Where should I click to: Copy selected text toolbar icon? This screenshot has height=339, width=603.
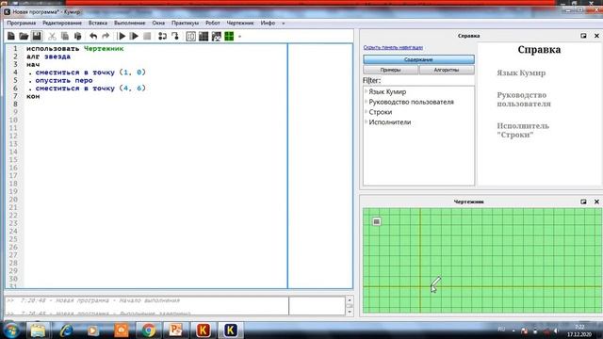coord(65,37)
